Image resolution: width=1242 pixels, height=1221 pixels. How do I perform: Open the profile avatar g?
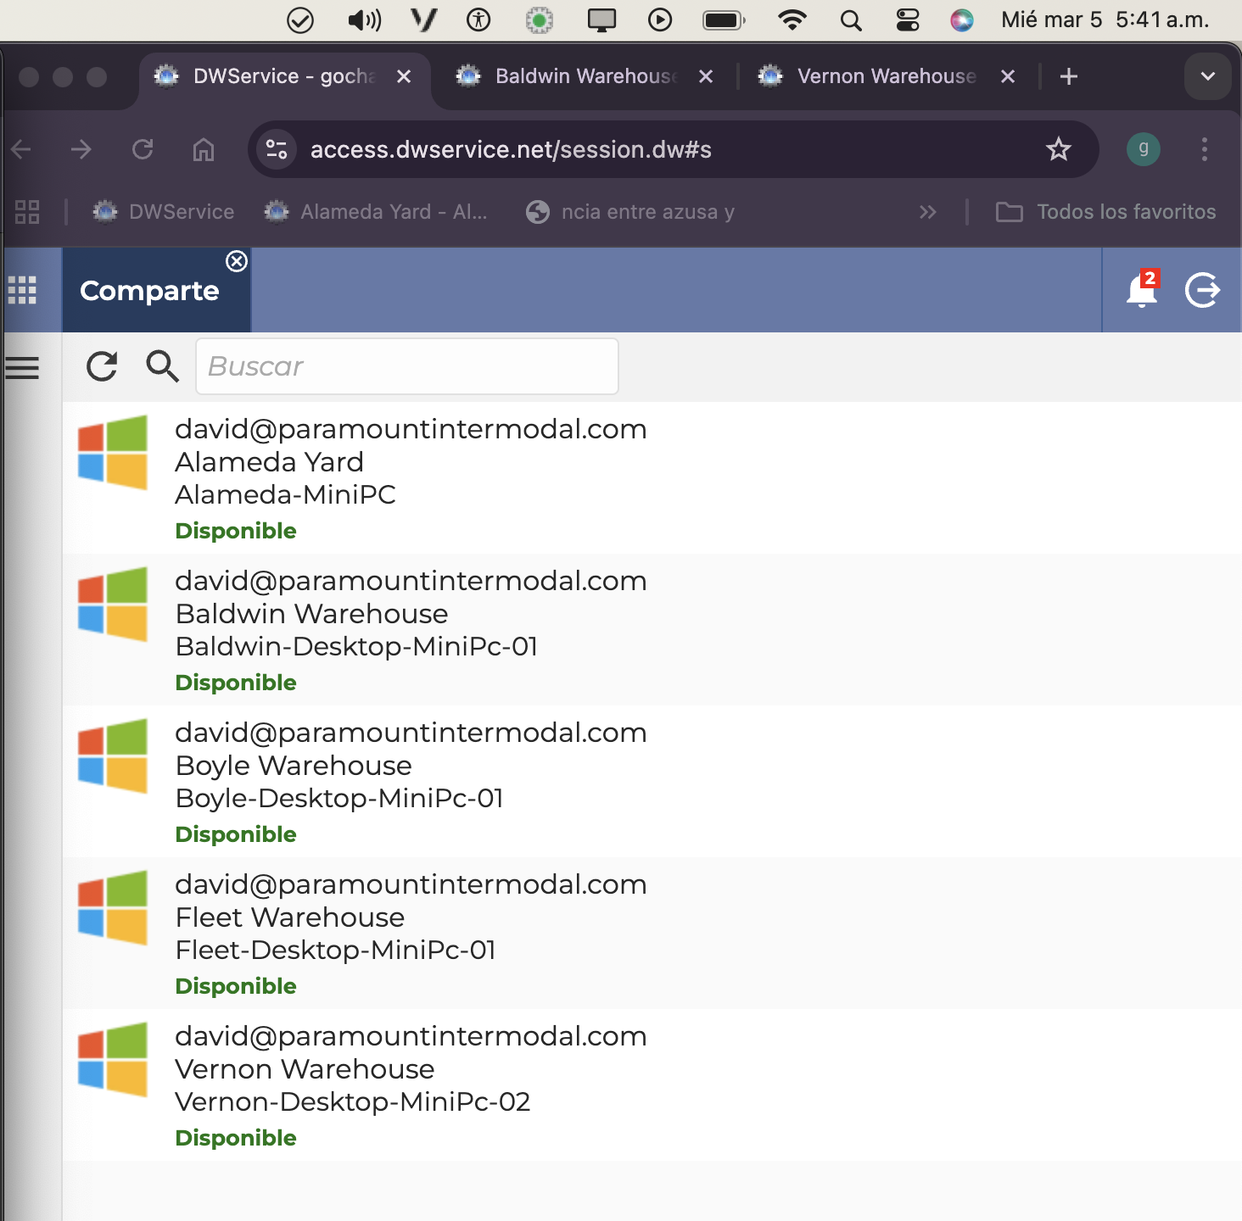(x=1143, y=149)
